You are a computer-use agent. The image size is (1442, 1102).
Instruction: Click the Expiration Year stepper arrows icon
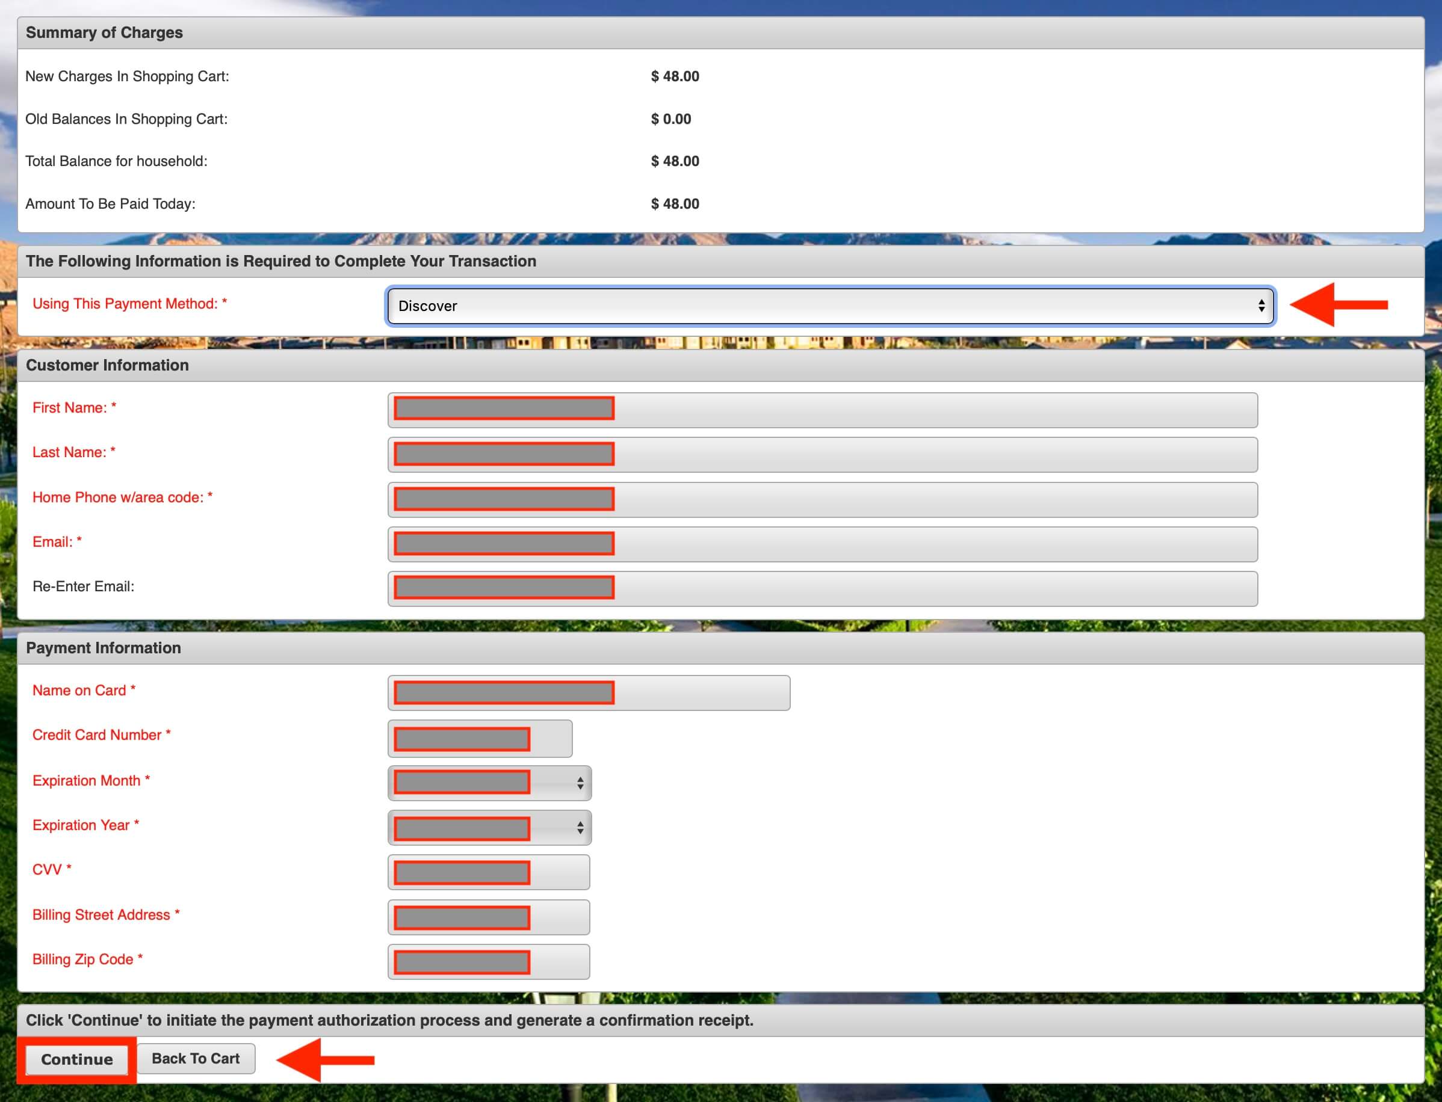click(x=580, y=827)
